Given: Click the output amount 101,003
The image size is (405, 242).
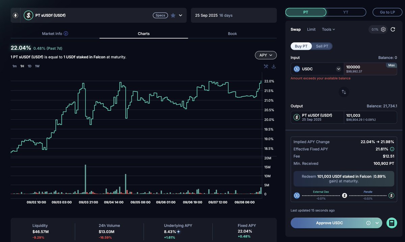Looking at the screenshot, I should pyautogui.click(x=353, y=115).
